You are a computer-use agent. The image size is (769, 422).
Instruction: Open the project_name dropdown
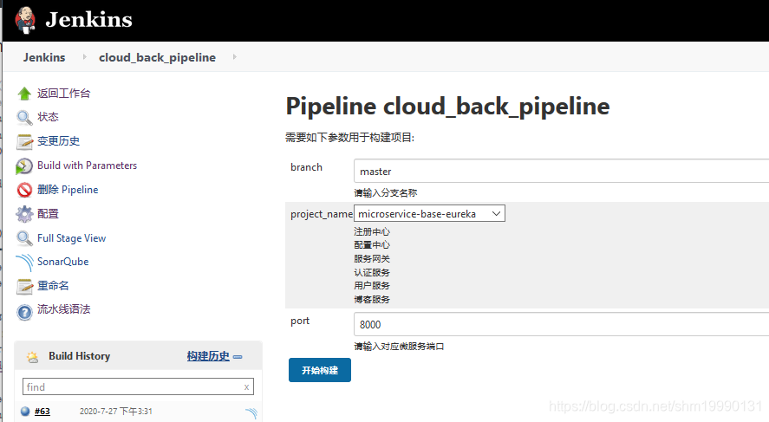429,214
